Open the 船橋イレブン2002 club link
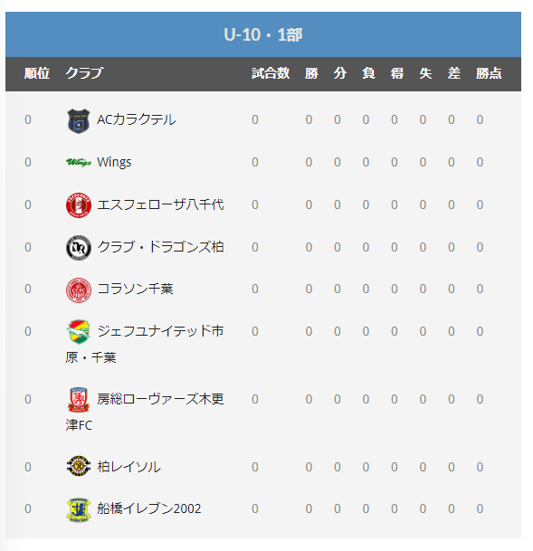Screen dimensions: 533x551 149,508
